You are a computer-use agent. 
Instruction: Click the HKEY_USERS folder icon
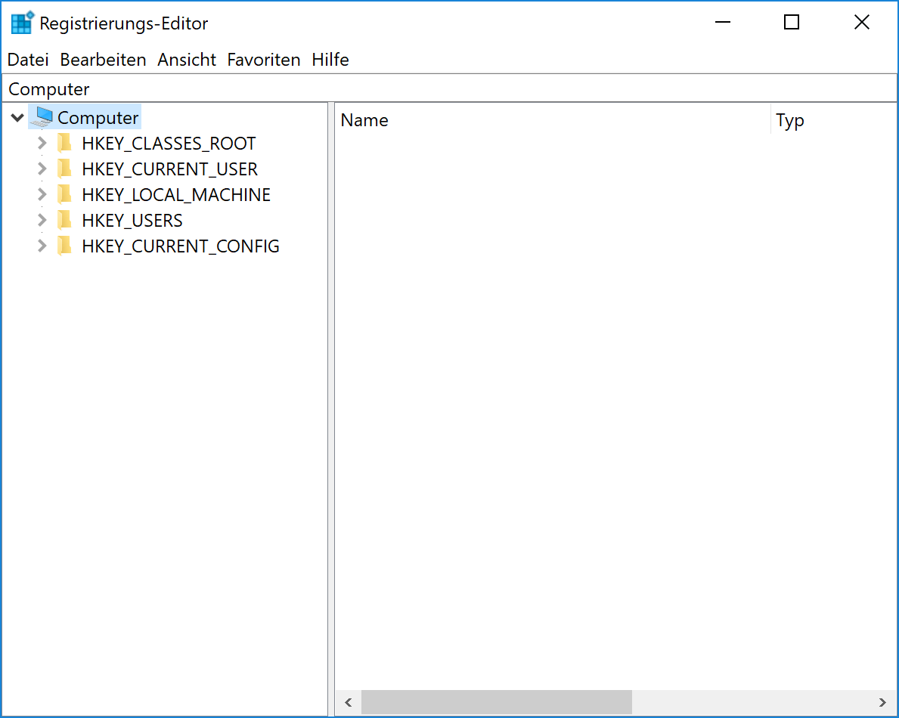tap(65, 221)
